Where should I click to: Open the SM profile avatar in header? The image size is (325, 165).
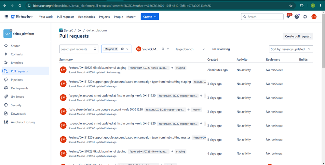click(x=314, y=17)
